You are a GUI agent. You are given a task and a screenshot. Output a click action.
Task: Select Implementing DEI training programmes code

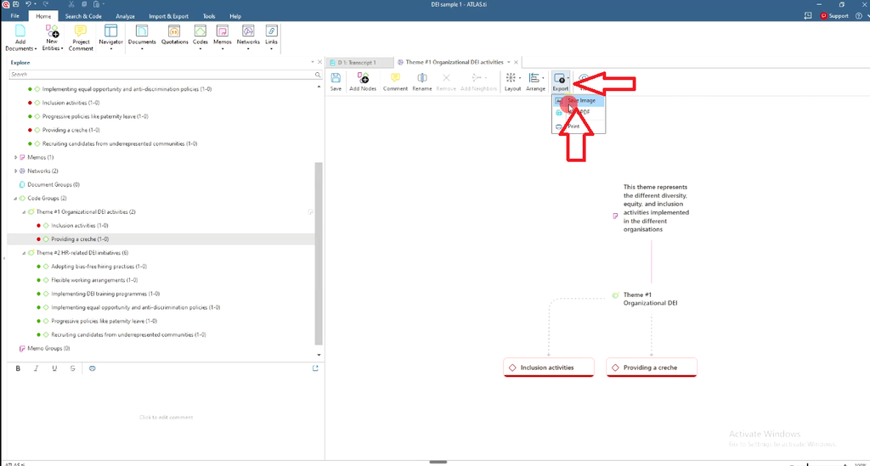(x=105, y=295)
